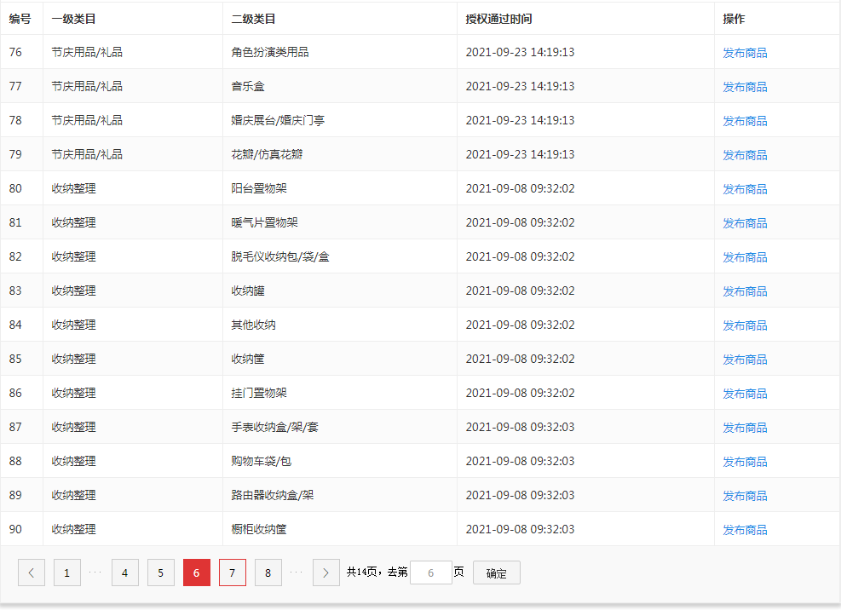Image resolution: width=841 pixels, height=610 pixels.
Task: Click 发布商品 for row 89 路由器收纳盒/架
Action: (745, 495)
